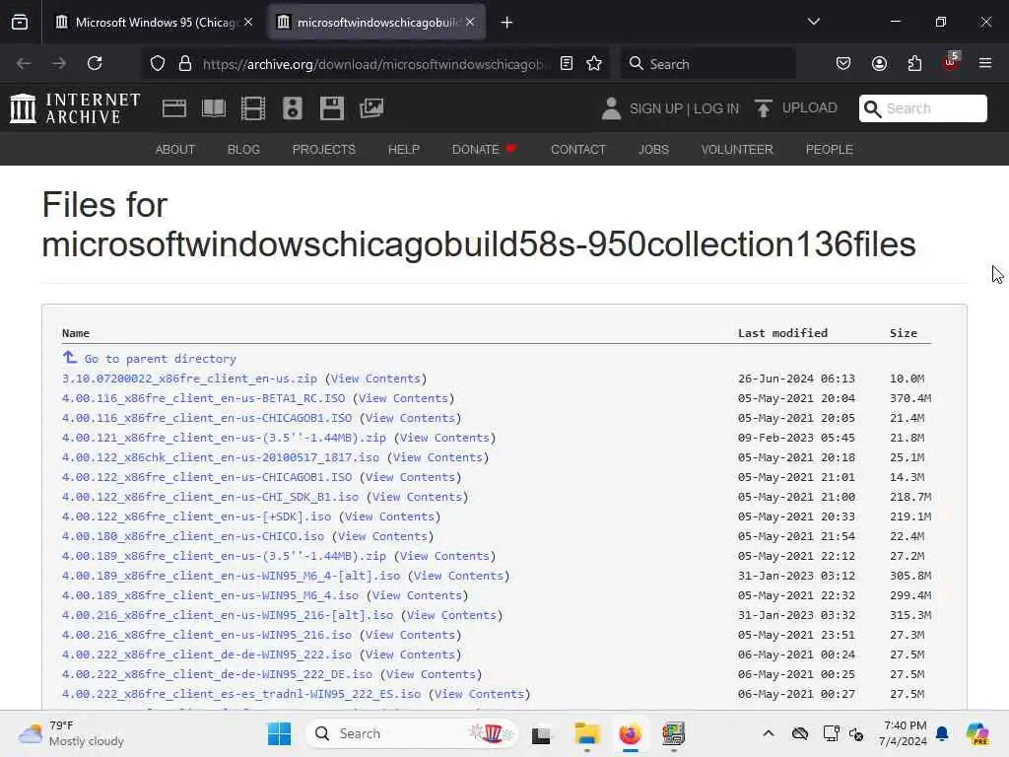Click the archive.org URL address bar
1009x757 pixels.
point(376,64)
